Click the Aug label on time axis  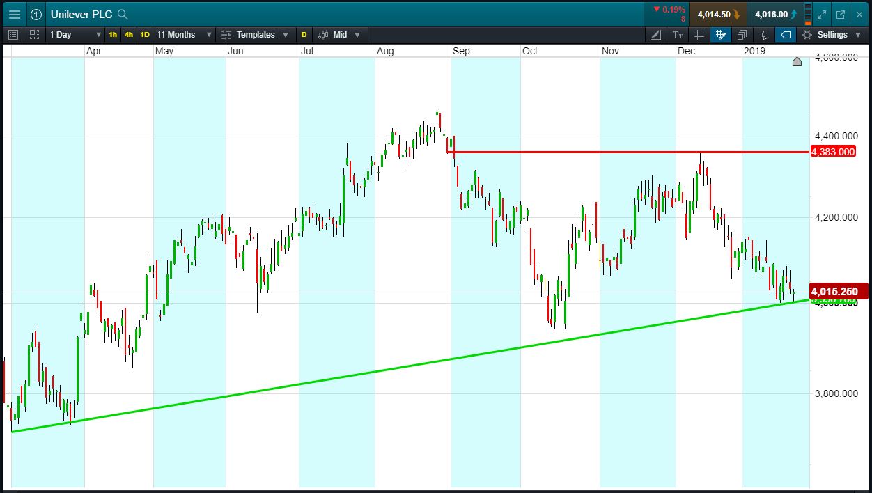pos(385,51)
